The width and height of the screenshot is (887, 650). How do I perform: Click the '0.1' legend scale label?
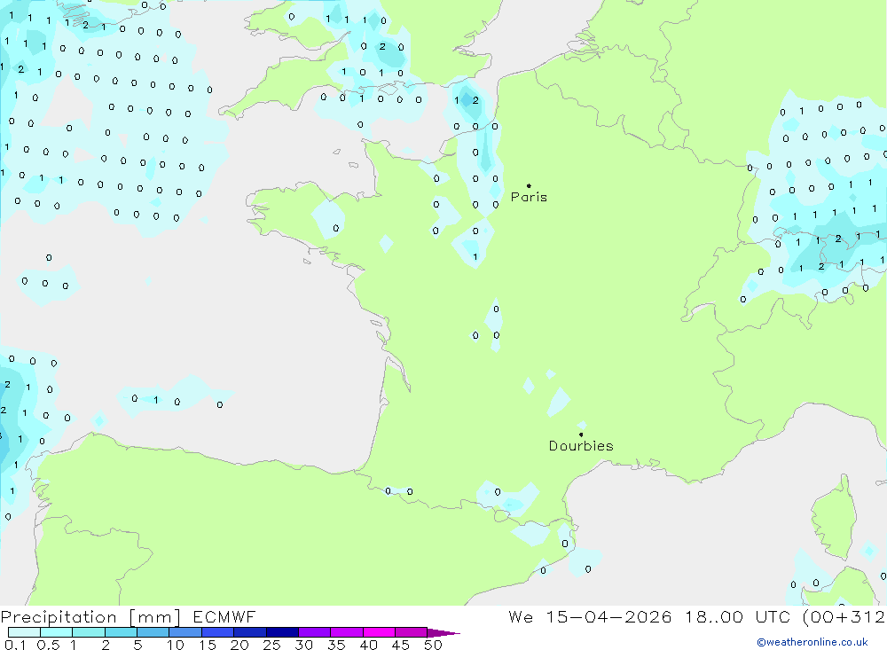click(x=15, y=645)
